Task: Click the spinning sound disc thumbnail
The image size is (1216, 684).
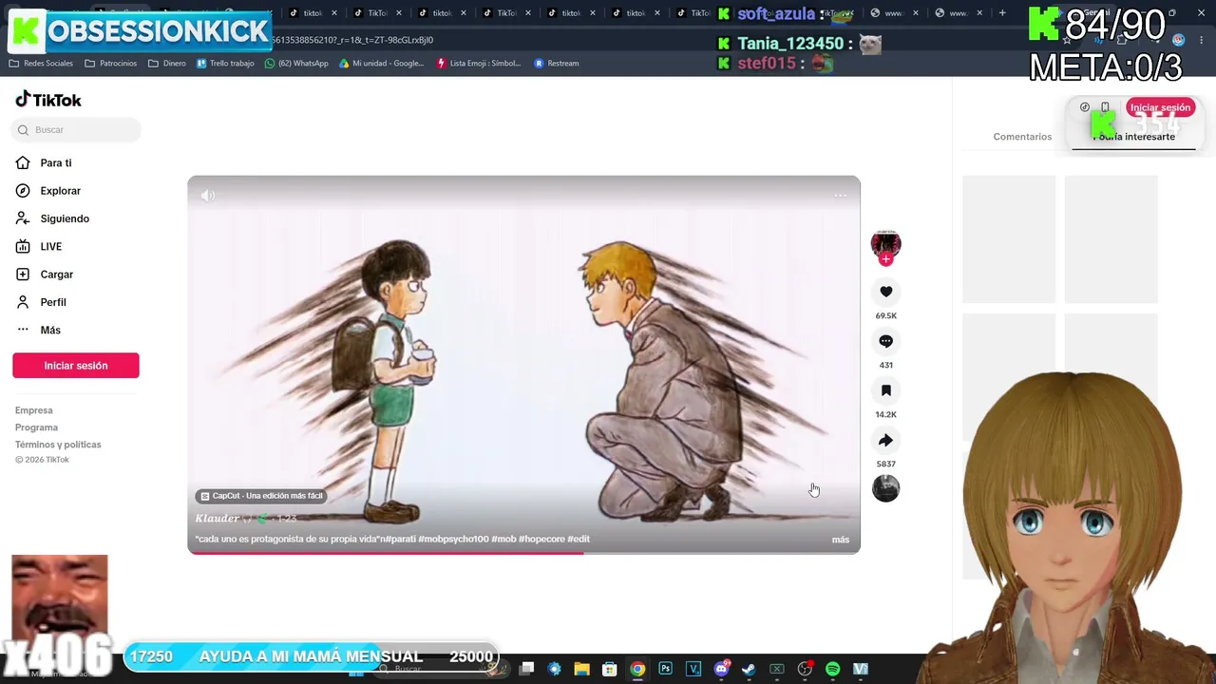Action: [885, 488]
